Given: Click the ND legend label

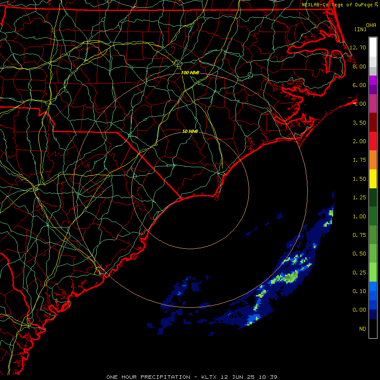Looking at the screenshot, I should [363, 329].
